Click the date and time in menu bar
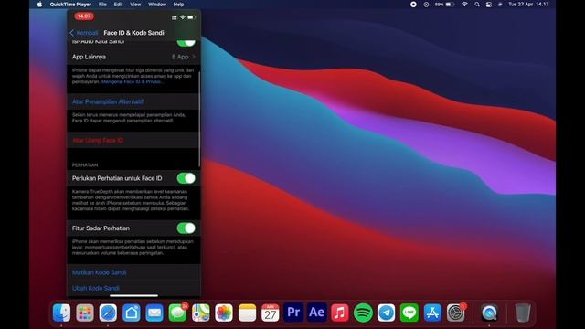 point(528,5)
